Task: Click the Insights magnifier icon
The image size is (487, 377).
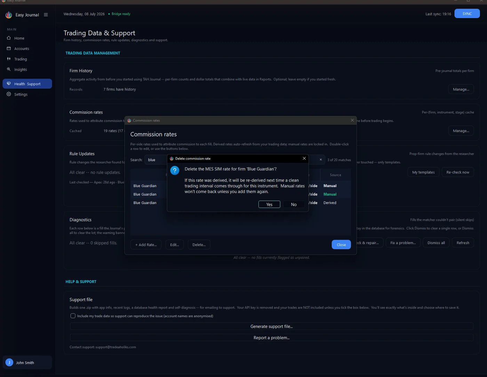Action: point(9,69)
